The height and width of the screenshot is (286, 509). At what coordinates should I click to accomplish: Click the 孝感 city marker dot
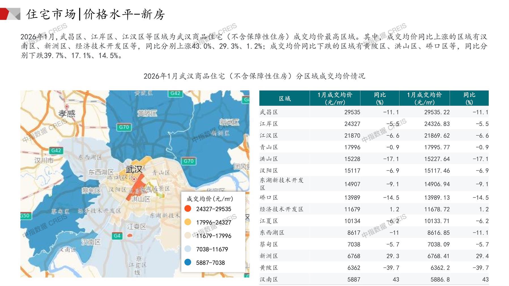(x=67, y=107)
